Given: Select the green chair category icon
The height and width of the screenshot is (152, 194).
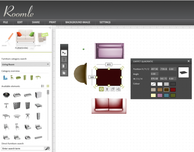Looking at the screenshot, I should coord(12,77).
